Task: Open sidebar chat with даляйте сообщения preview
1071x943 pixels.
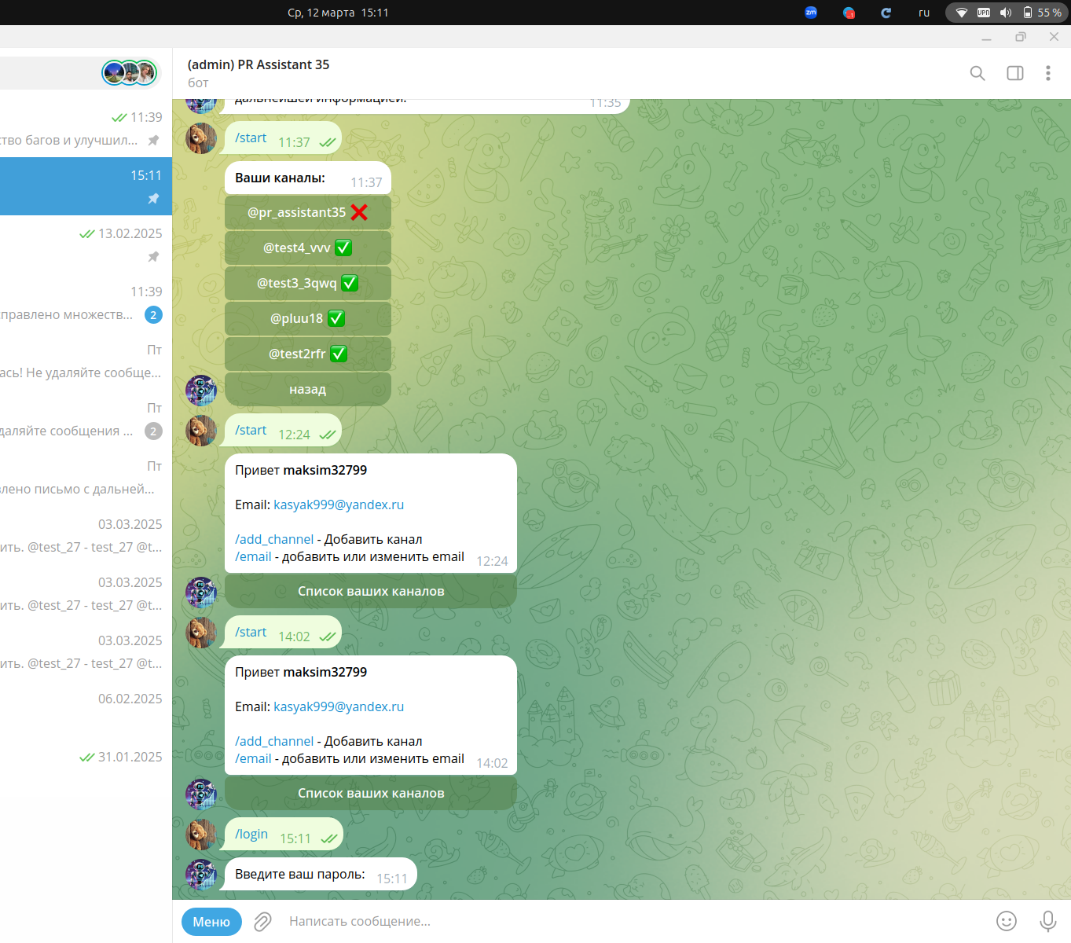Action: coord(86,419)
